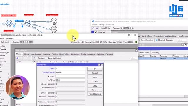Focus the Name field containing S2
This screenshot has width=188, height=106.
click(x=70, y=69)
